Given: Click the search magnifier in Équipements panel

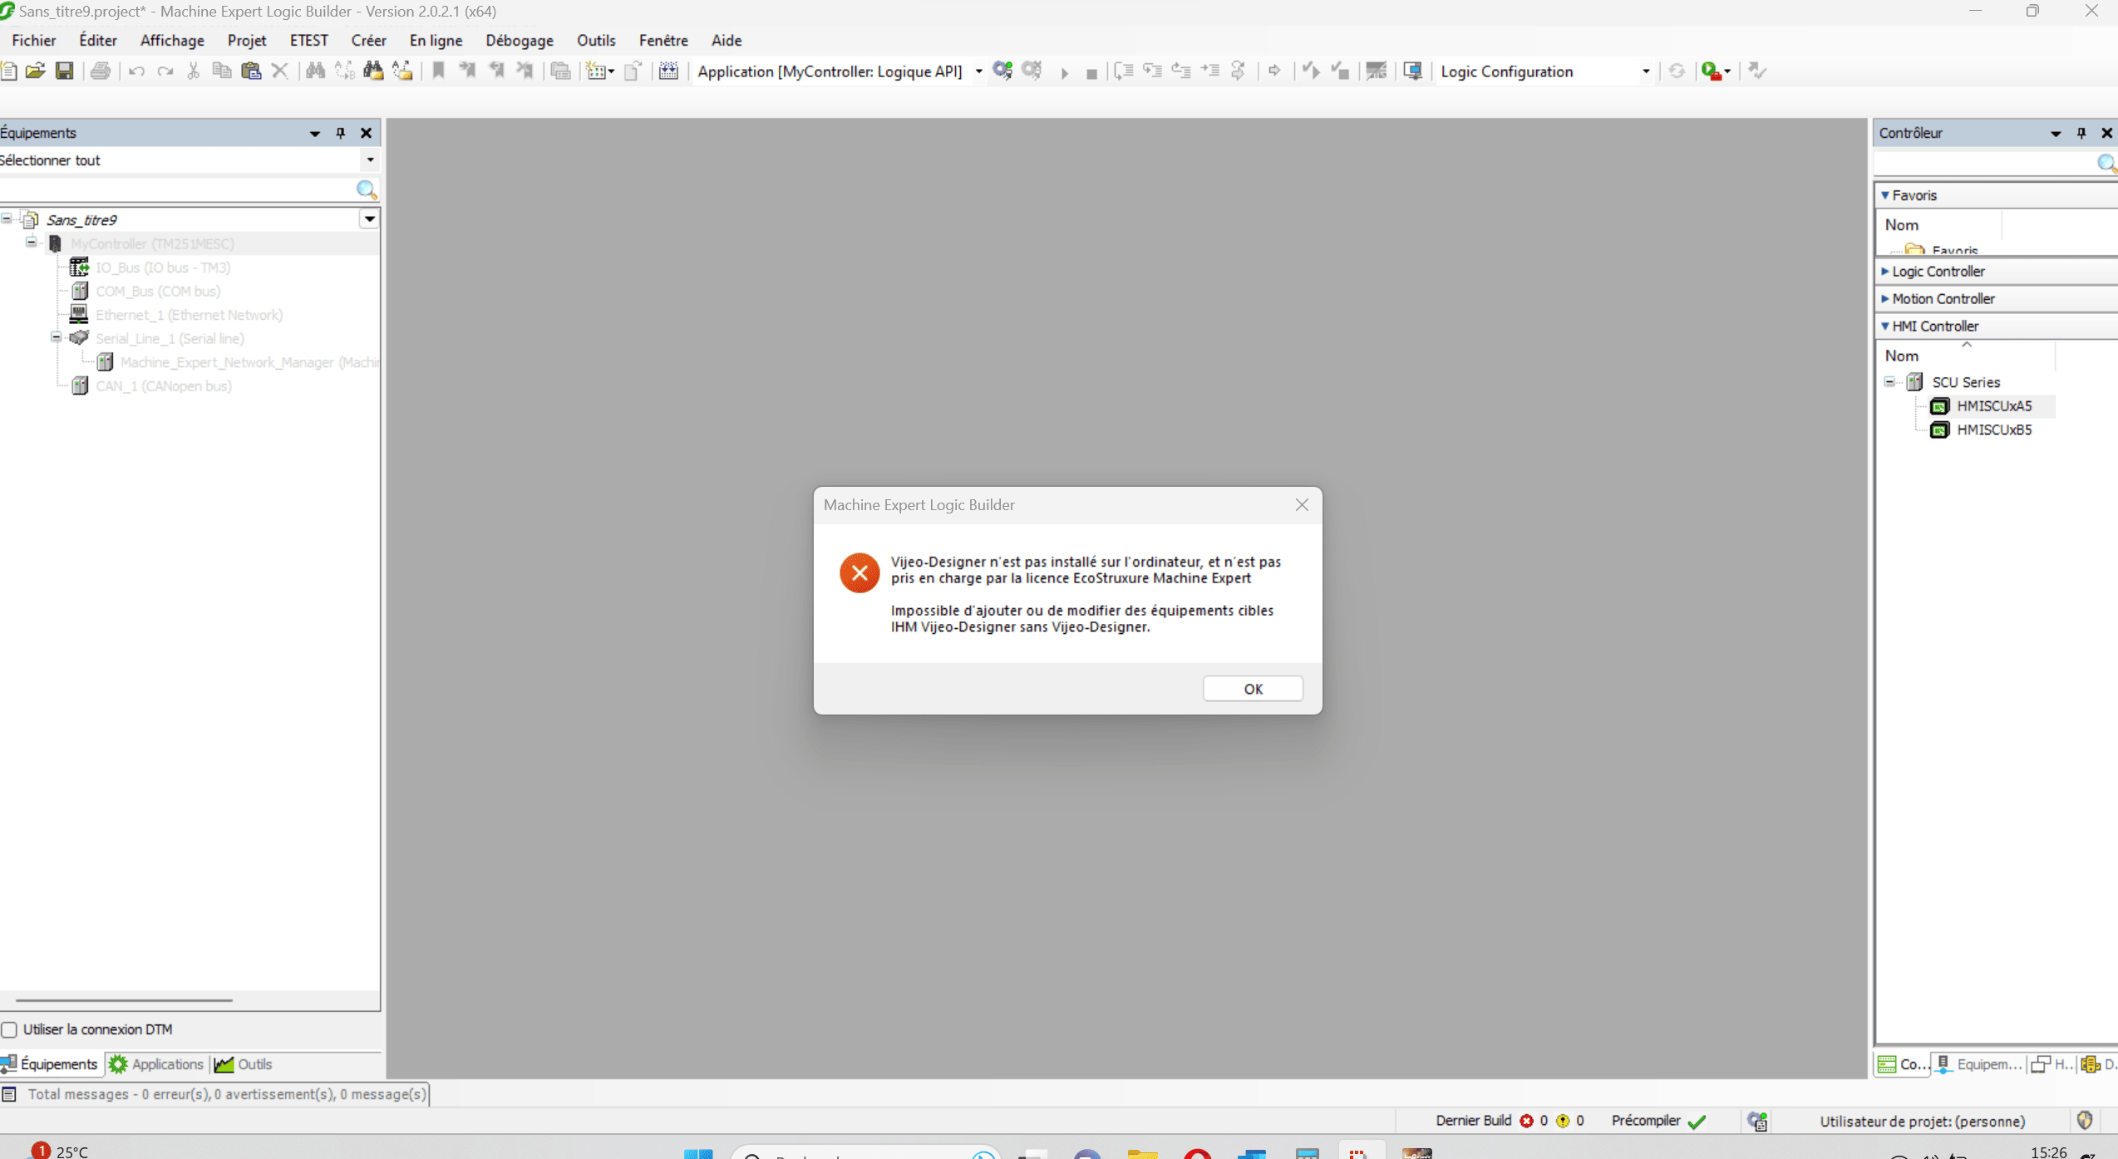Looking at the screenshot, I should (x=366, y=190).
